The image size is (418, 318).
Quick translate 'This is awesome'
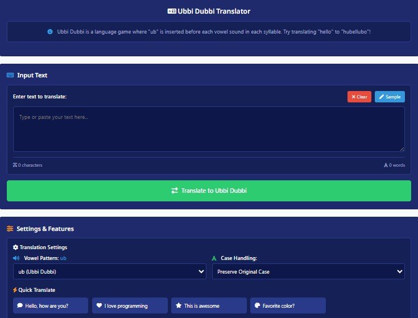tap(209, 305)
